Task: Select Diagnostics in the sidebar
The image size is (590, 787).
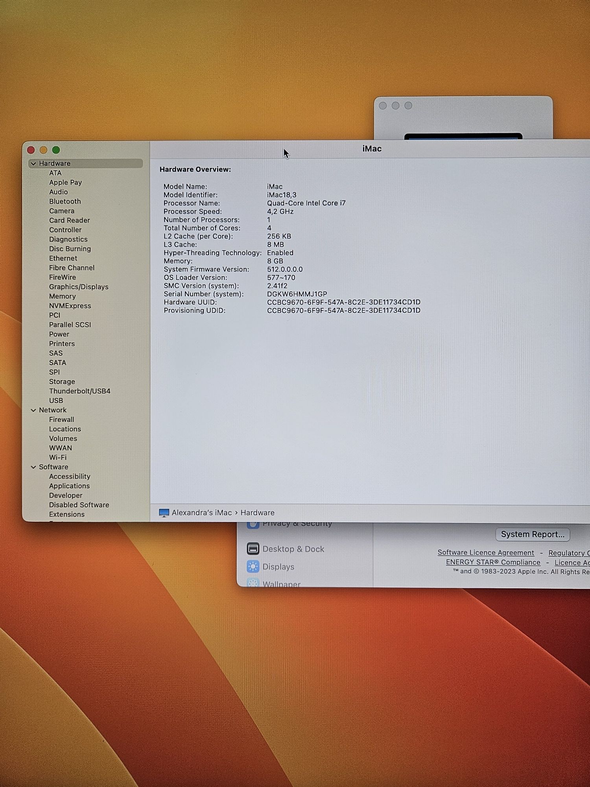Action: pyautogui.click(x=68, y=239)
